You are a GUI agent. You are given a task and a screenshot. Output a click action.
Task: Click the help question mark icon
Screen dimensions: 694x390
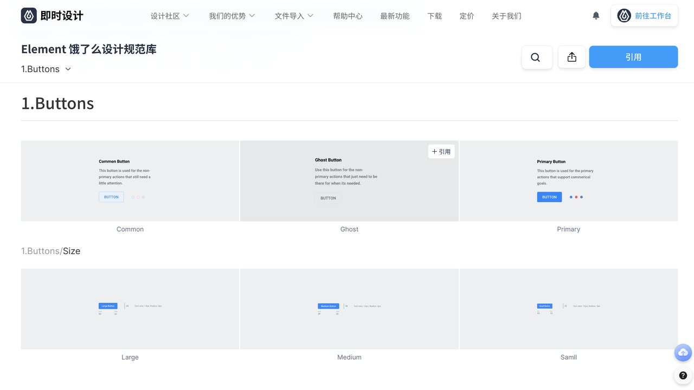tap(683, 375)
